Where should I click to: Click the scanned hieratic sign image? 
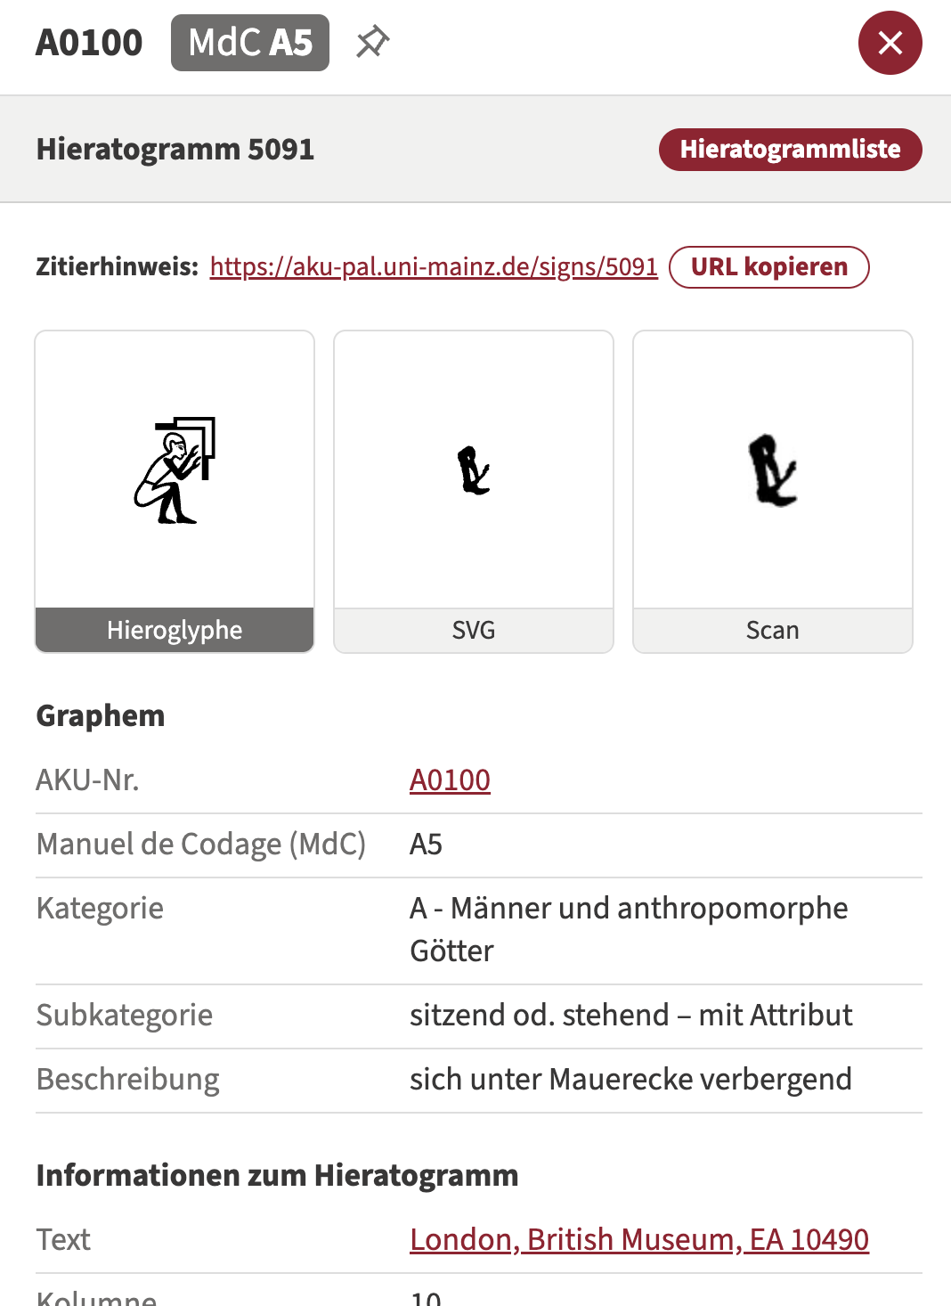(772, 470)
